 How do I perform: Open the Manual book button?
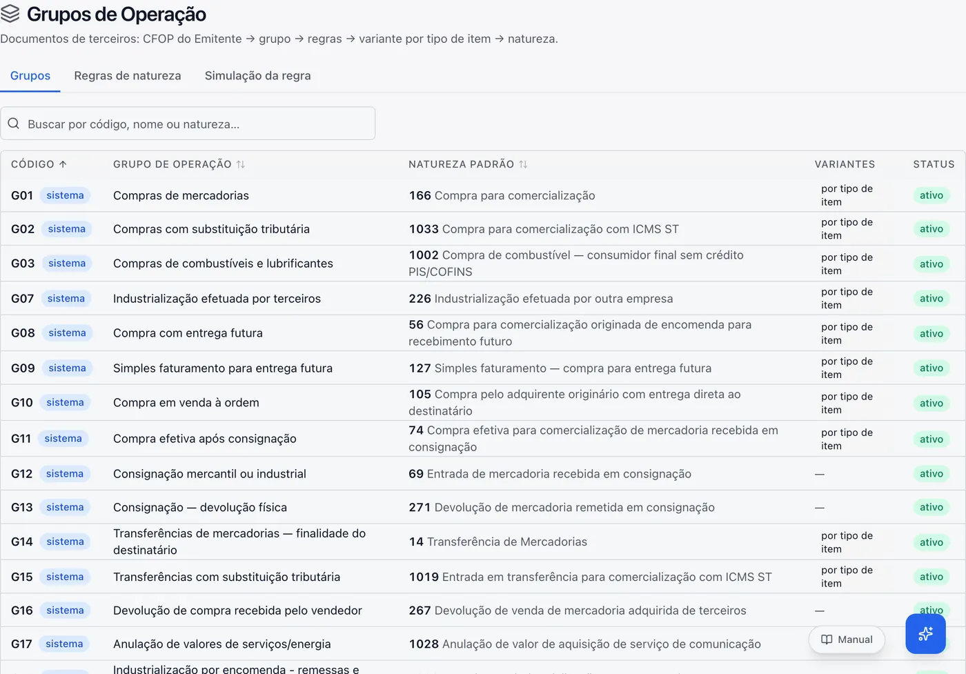(x=847, y=640)
